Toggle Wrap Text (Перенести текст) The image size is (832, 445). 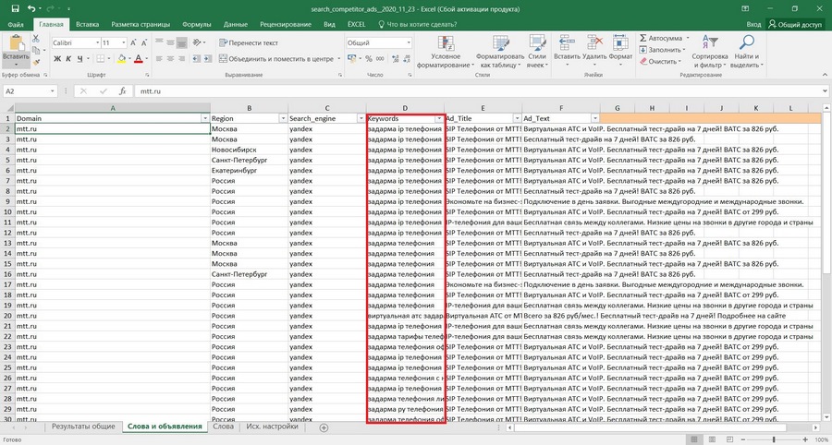246,42
